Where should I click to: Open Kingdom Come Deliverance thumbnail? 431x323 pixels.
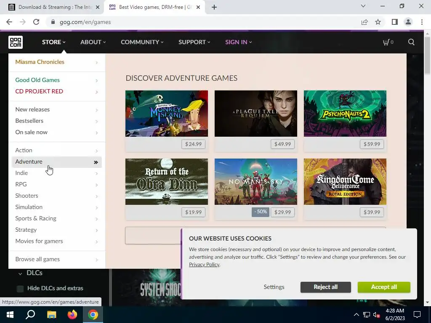345,182
